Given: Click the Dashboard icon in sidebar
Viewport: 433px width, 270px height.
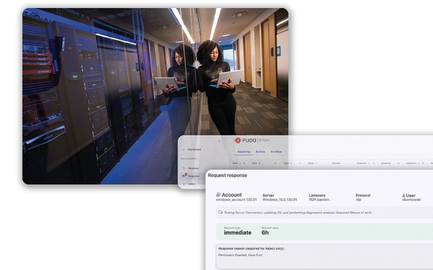Looking at the screenshot, I should [x=184, y=150].
